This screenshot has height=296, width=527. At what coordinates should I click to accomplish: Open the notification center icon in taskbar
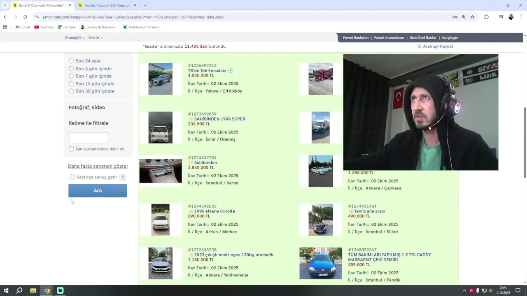click(518, 291)
